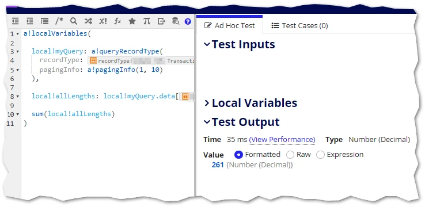Click the format expression lines icon
The height and width of the screenshot is (207, 425).
[x=44, y=21]
